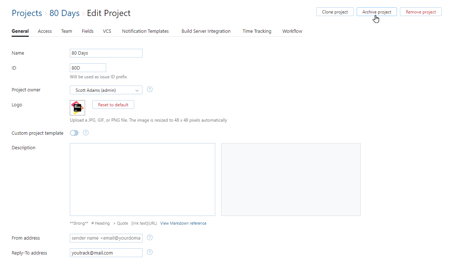View the Reply-To address help icon
The width and height of the screenshot is (453, 272).
click(149, 252)
